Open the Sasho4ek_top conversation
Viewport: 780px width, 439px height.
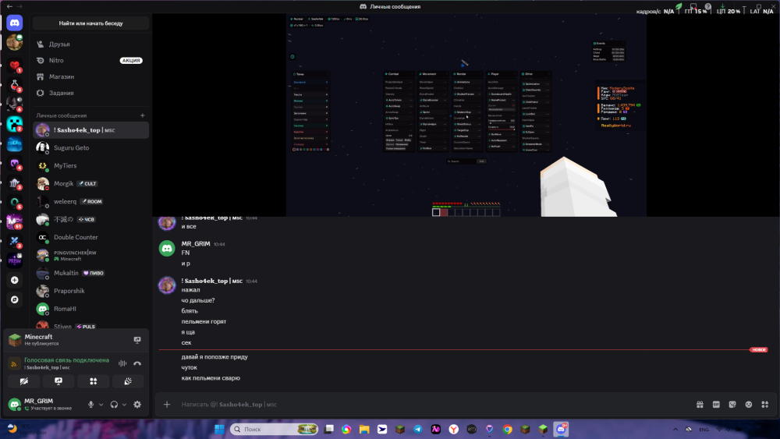[90, 130]
